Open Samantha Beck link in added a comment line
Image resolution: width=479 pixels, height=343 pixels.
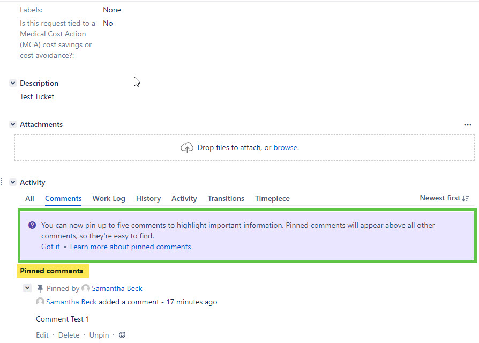(71, 302)
